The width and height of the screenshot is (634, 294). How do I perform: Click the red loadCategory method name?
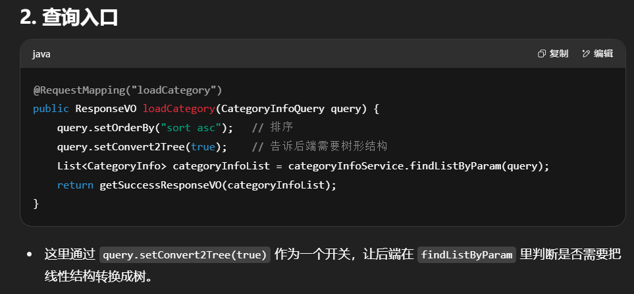[178, 108]
